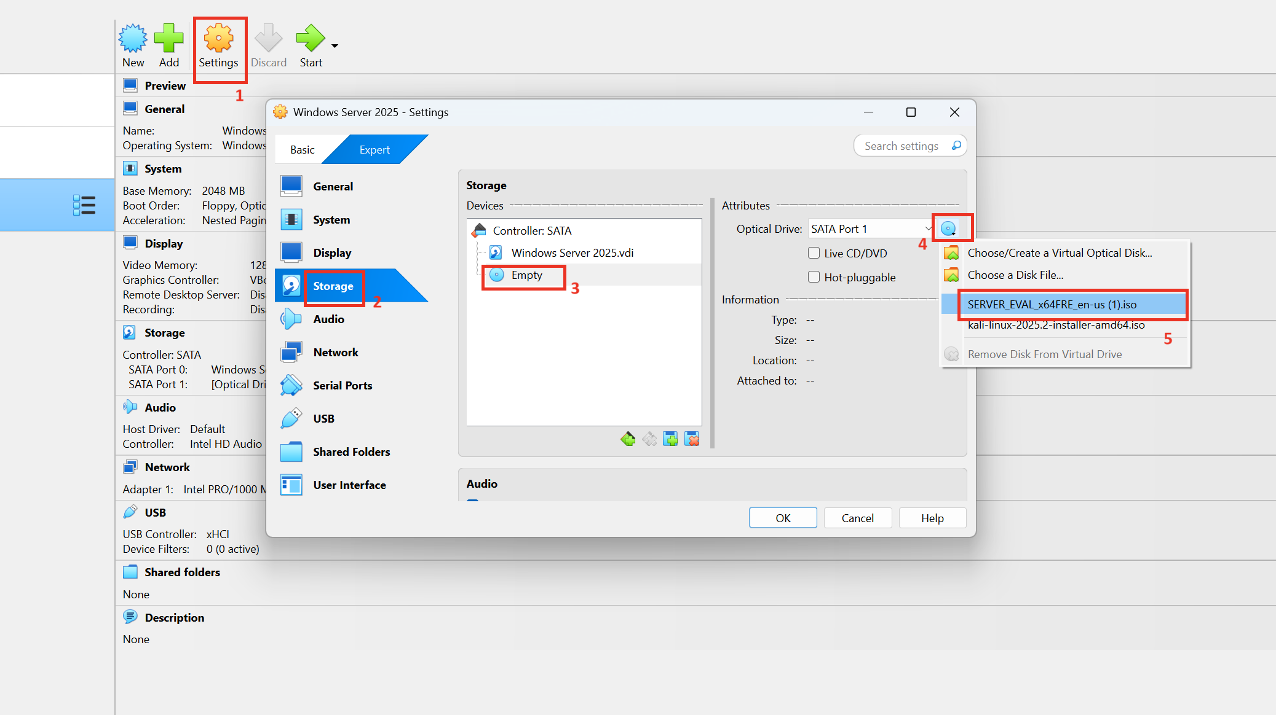Enable the Live CD/DVD checkbox
Viewport: 1276px width, 715px height.
pos(814,253)
